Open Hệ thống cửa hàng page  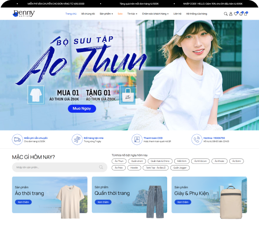click(196, 14)
